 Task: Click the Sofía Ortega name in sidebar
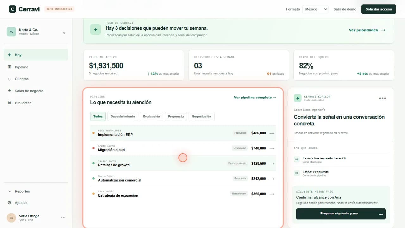(29, 216)
